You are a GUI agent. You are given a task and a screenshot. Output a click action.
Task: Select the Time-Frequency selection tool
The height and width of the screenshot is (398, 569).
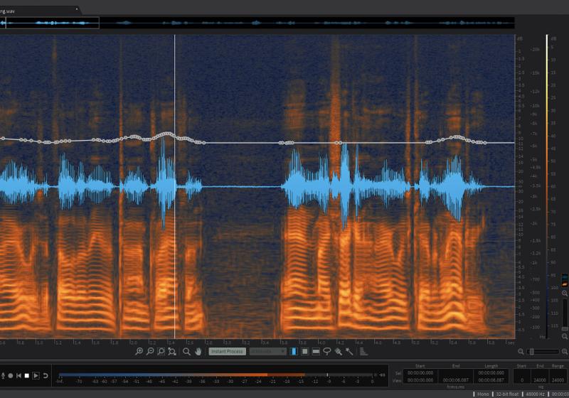click(x=305, y=351)
